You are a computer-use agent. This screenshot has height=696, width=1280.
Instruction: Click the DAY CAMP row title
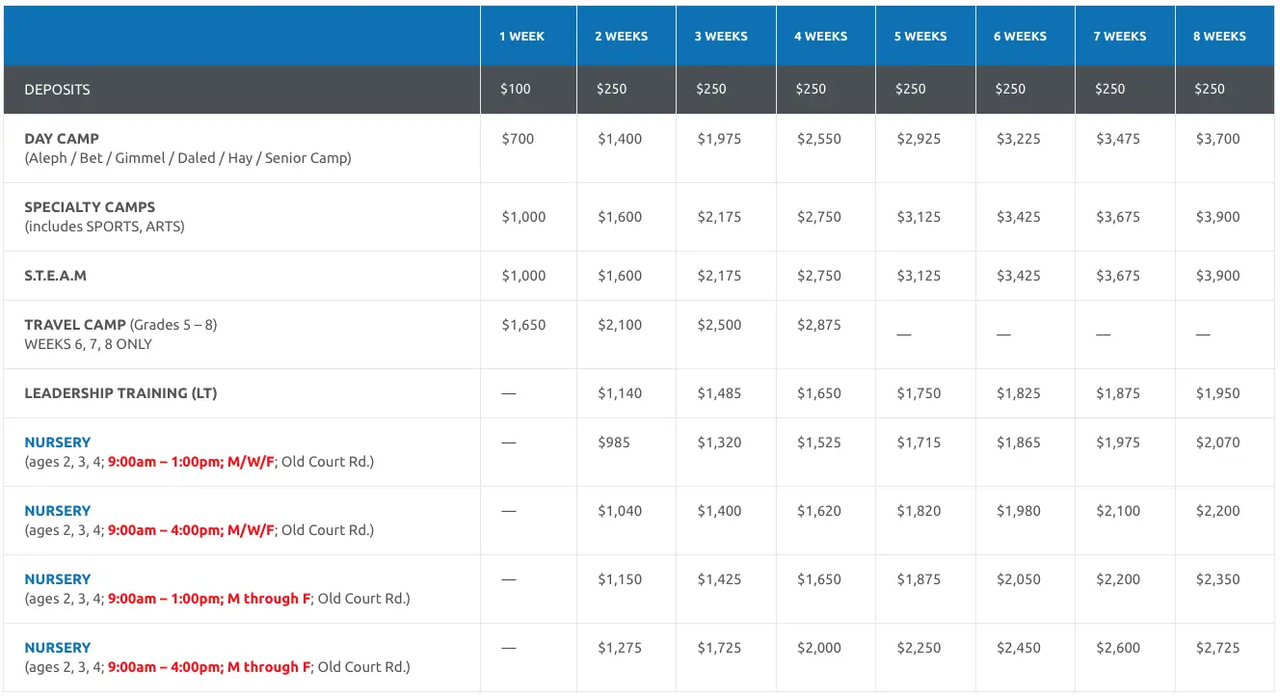coord(62,139)
